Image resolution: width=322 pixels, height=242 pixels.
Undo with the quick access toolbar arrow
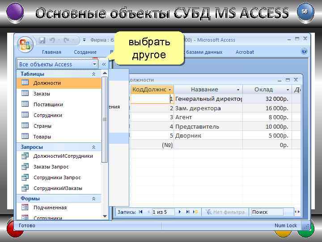point(52,40)
